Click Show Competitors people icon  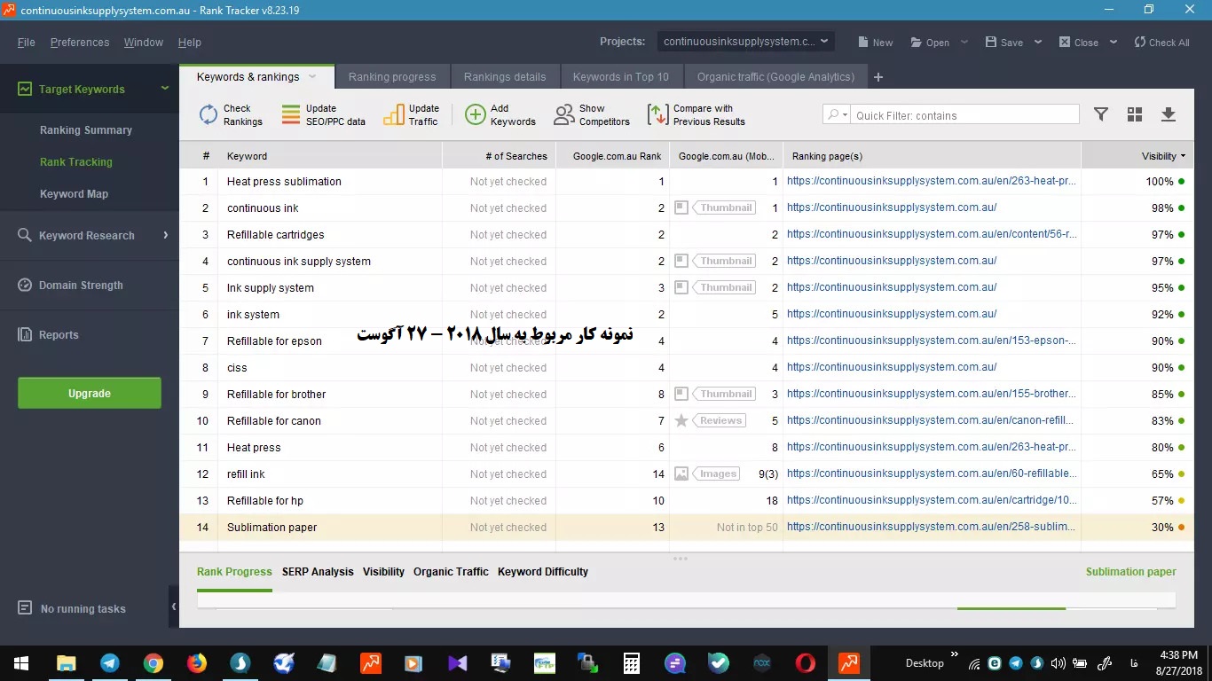[564, 114]
